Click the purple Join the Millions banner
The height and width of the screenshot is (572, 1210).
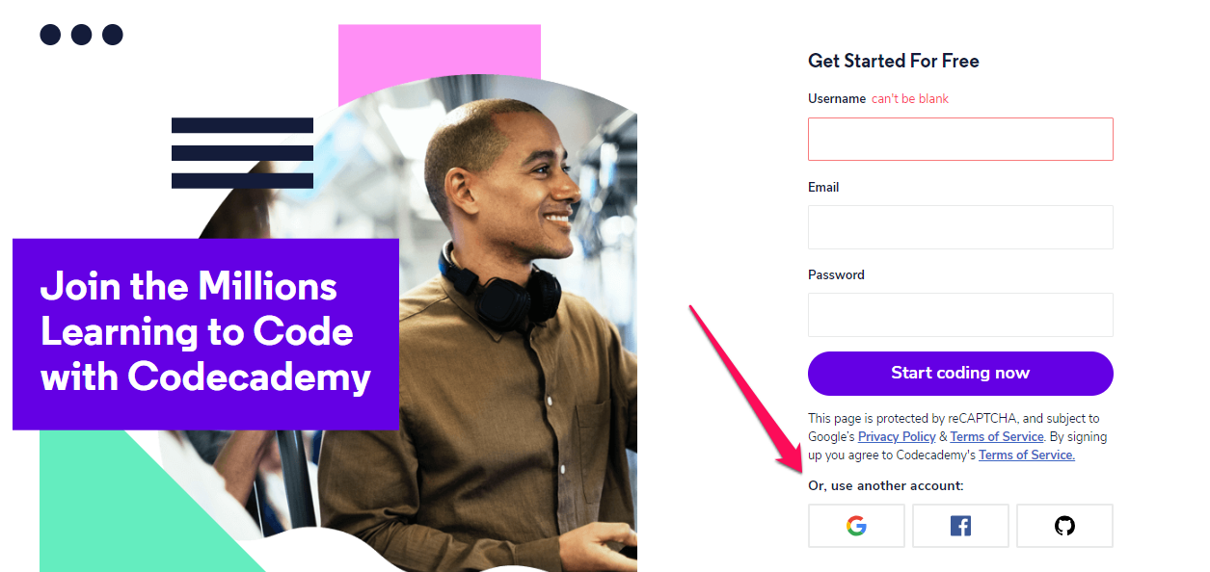click(x=205, y=333)
